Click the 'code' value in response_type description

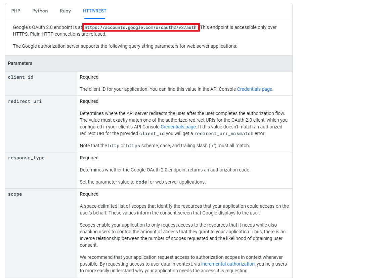click(141, 182)
